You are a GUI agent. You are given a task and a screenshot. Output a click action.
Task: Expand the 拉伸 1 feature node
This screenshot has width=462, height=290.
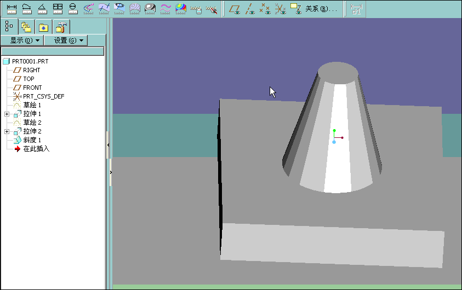(7, 114)
